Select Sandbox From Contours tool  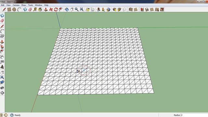coord(131,9)
